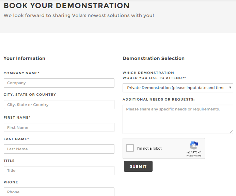
Task: Click the reCAPTCHA logo icon
Action: click(x=194, y=146)
